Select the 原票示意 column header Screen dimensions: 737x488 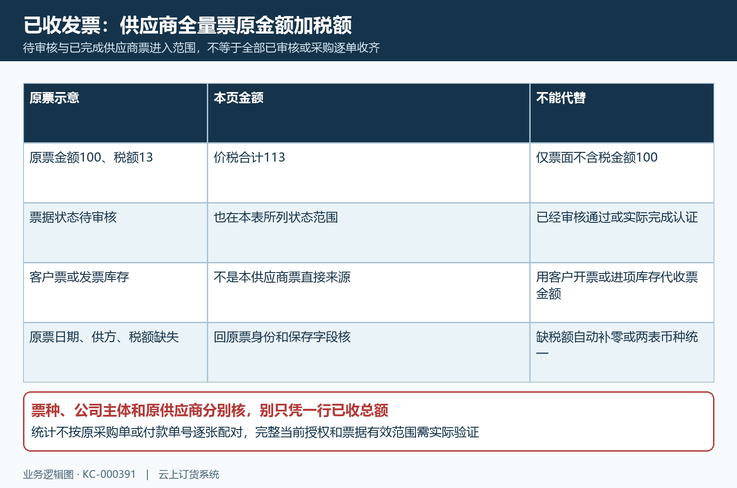[116, 113]
